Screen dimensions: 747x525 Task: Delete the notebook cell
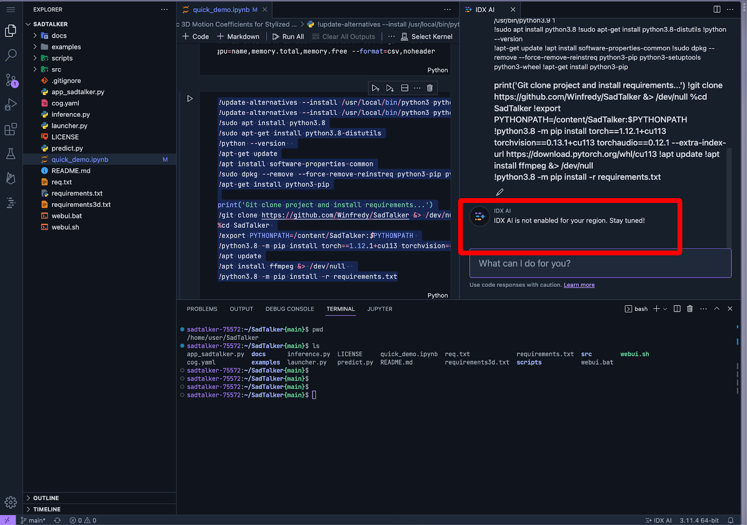(430, 88)
